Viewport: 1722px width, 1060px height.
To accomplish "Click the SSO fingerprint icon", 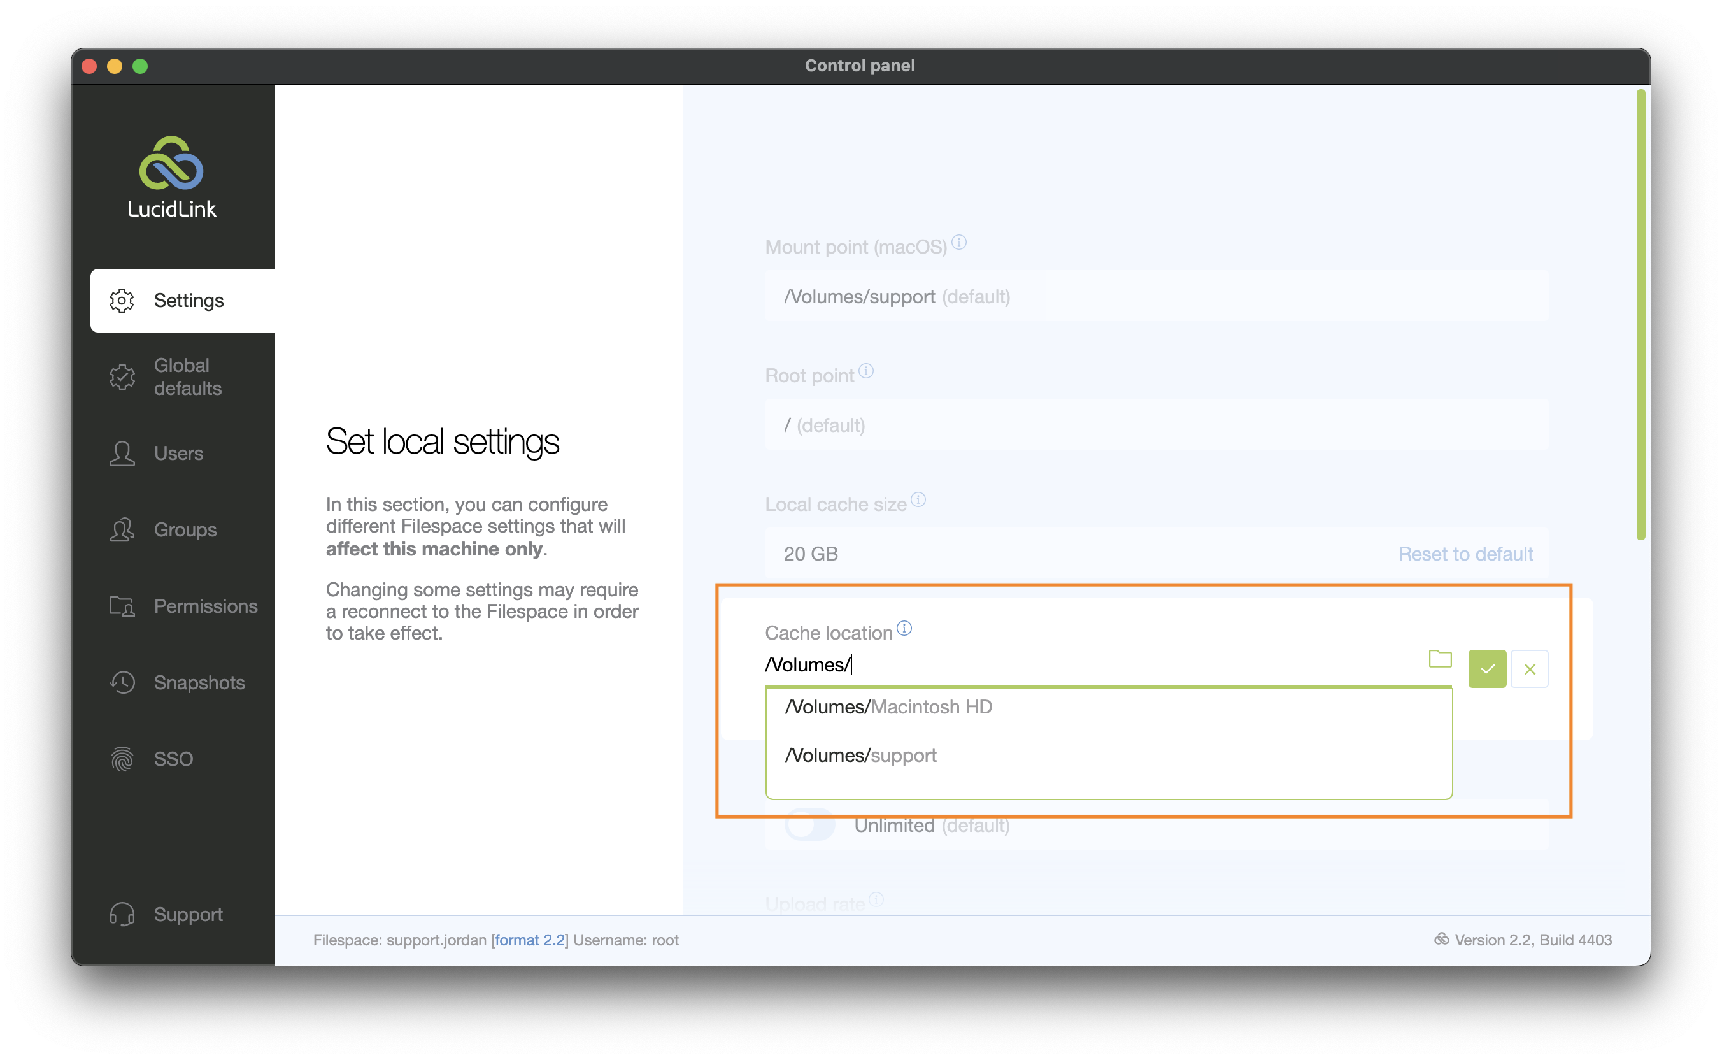I will tap(122, 759).
